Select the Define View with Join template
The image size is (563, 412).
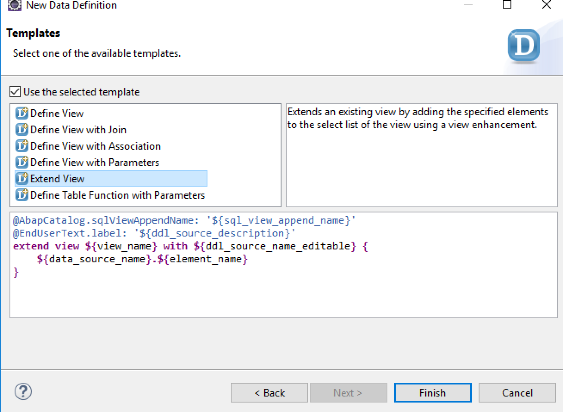click(x=78, y=129)
